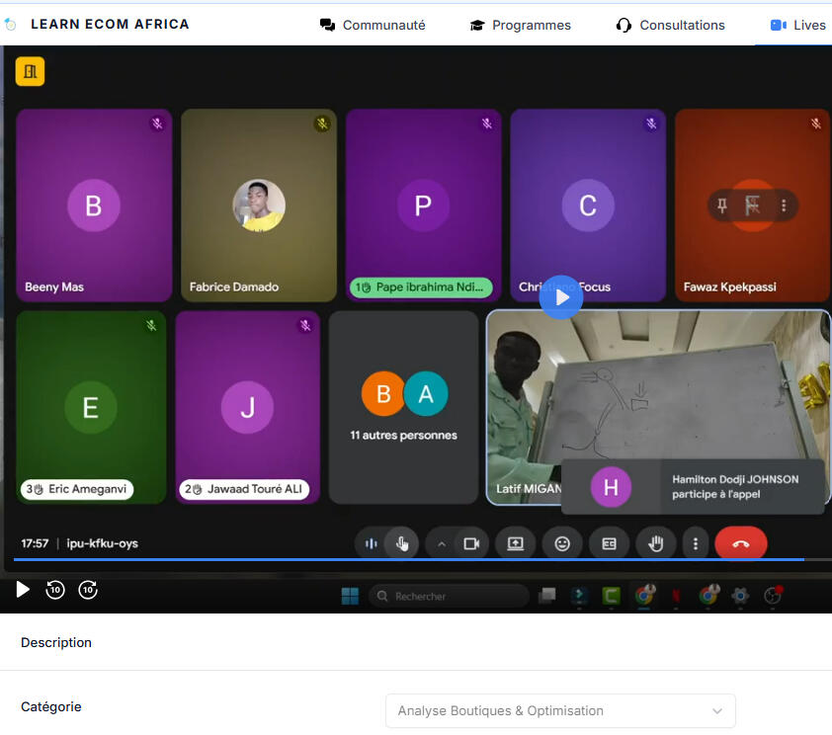
Task: Click the muted mic icon on Jawaad Touré ALI tile
Action: pyautogui.click(x=305, y=325)
